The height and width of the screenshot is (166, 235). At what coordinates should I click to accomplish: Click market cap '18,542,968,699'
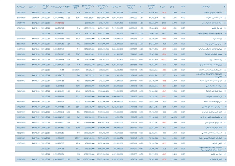[103, 18]
